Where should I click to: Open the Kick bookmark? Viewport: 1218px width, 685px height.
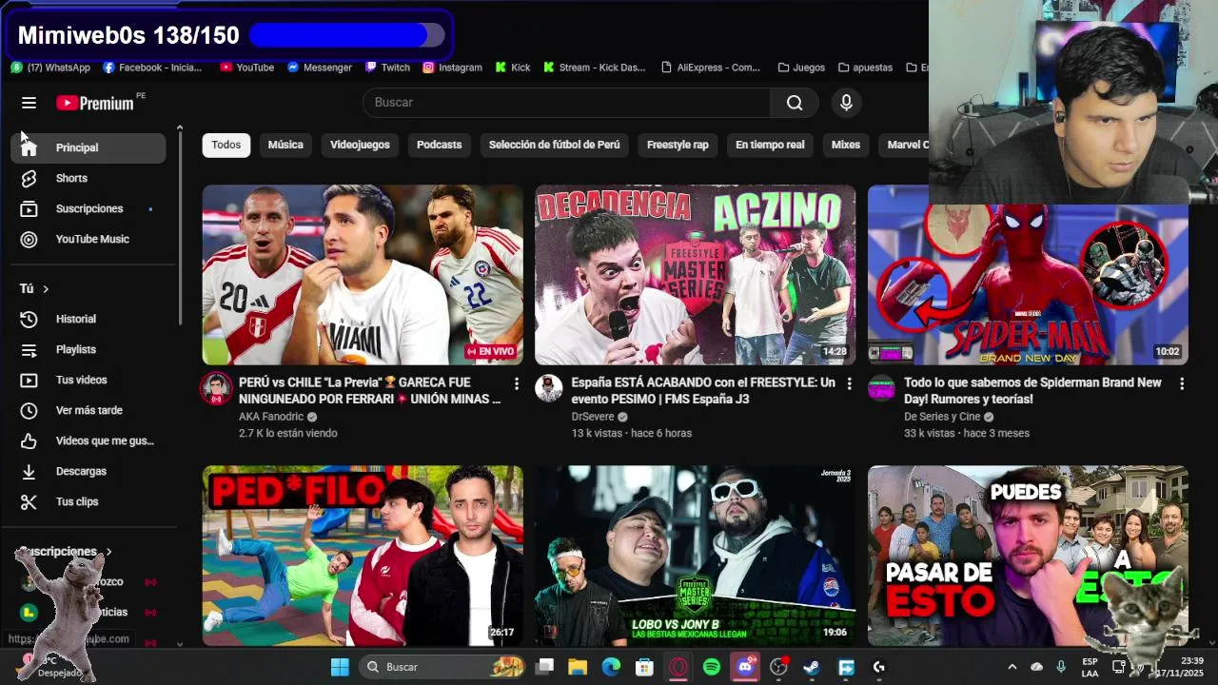(512, 68)
